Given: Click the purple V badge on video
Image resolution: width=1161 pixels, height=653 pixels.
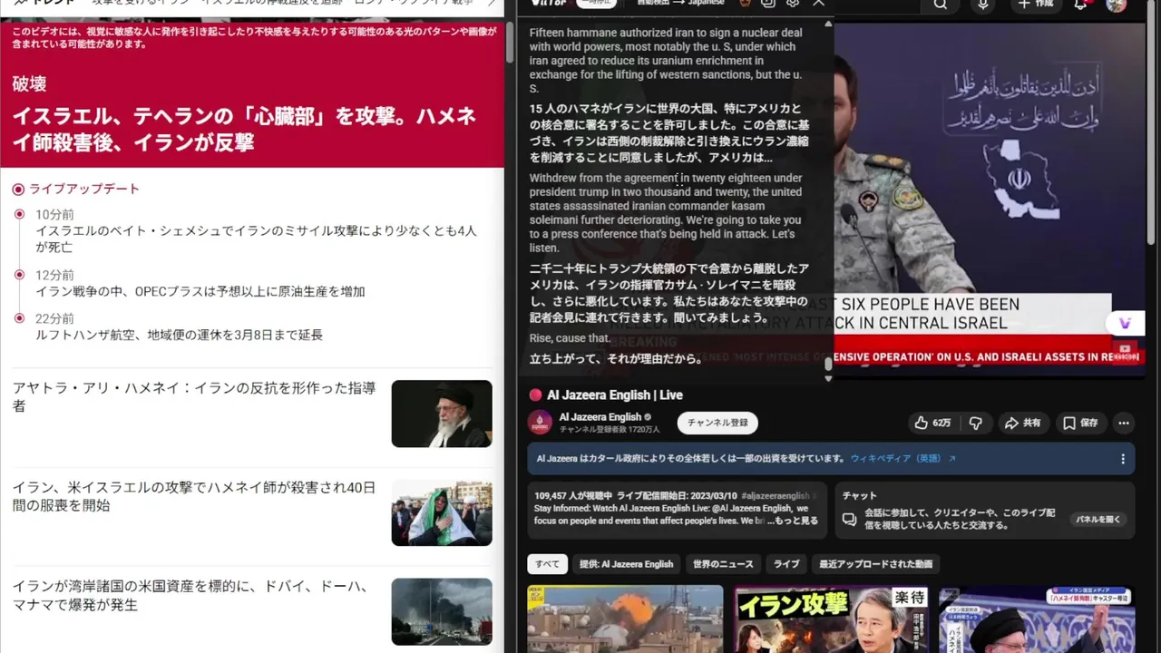Looking at the screenshot, I should click(x=1125, y=323).
